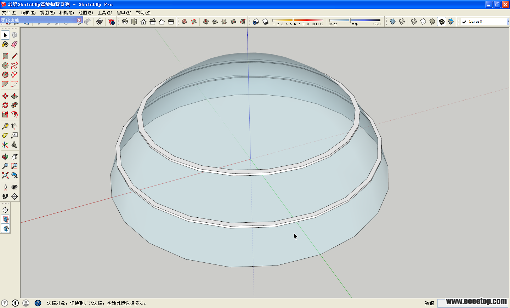
Task: Select the Tape Measure tool
Action: 5,126
